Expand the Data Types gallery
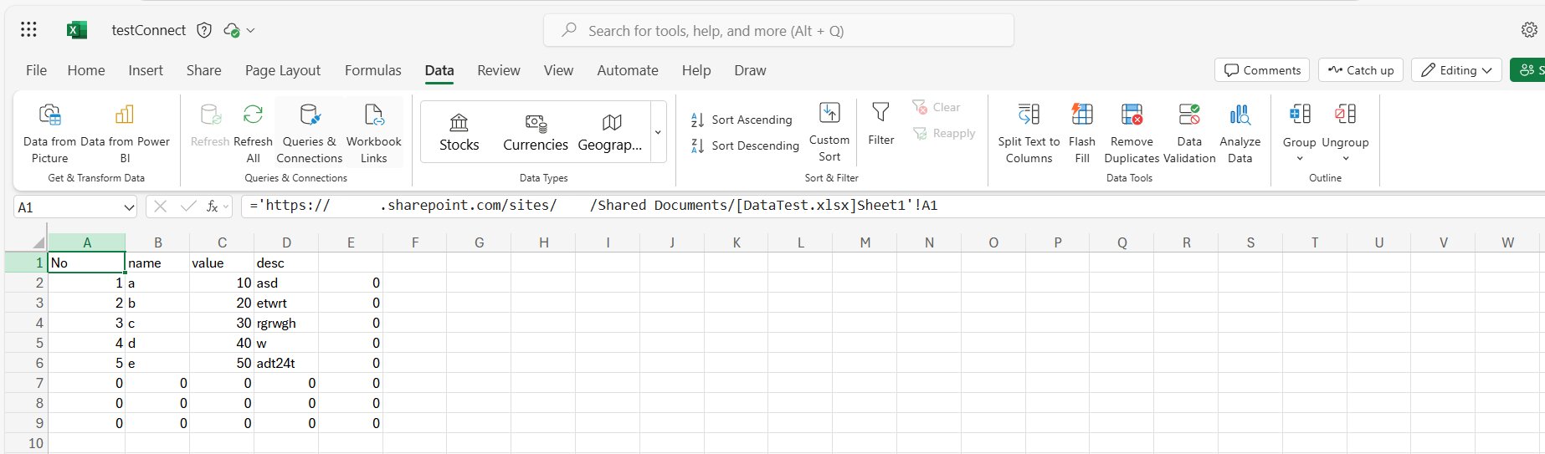The image size is (1545, 454). (x=658, y=132)
